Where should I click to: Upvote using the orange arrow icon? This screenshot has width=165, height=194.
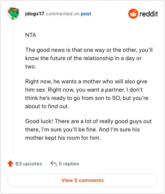[x=10, y=164]
